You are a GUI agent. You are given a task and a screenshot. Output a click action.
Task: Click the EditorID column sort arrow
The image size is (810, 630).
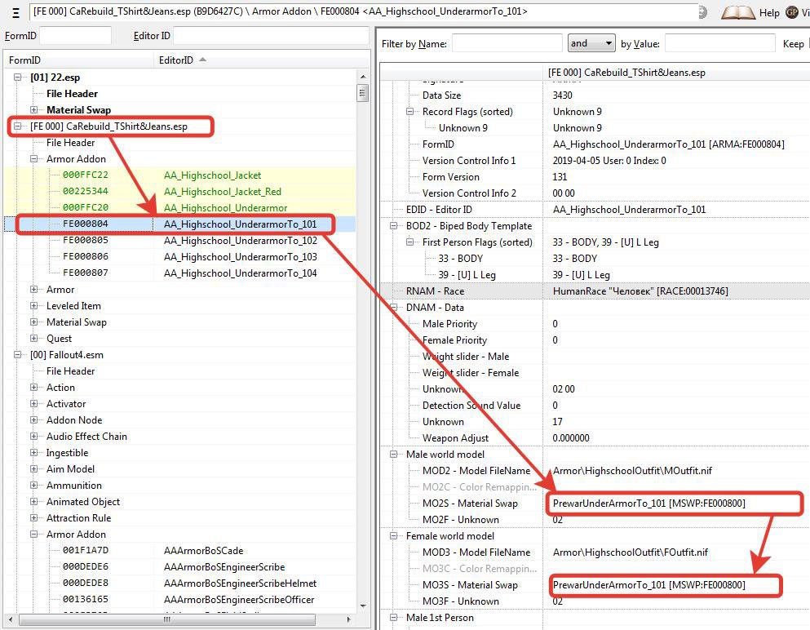click(x=202, y=60)
